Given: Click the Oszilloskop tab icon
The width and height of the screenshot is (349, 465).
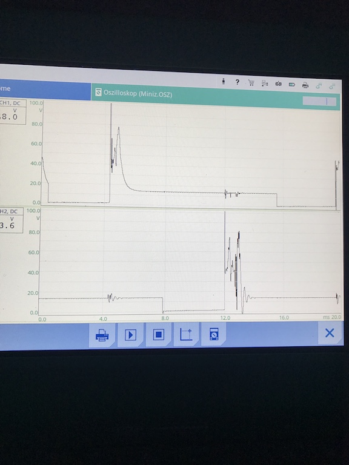Looking at the screenshot, I should click(x=98, y=93).
